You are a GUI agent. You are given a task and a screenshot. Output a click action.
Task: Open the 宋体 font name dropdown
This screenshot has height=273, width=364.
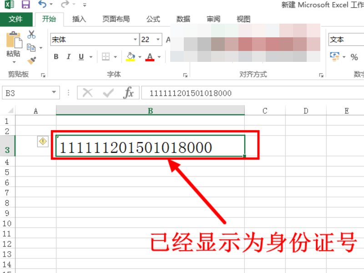point(135,40)
